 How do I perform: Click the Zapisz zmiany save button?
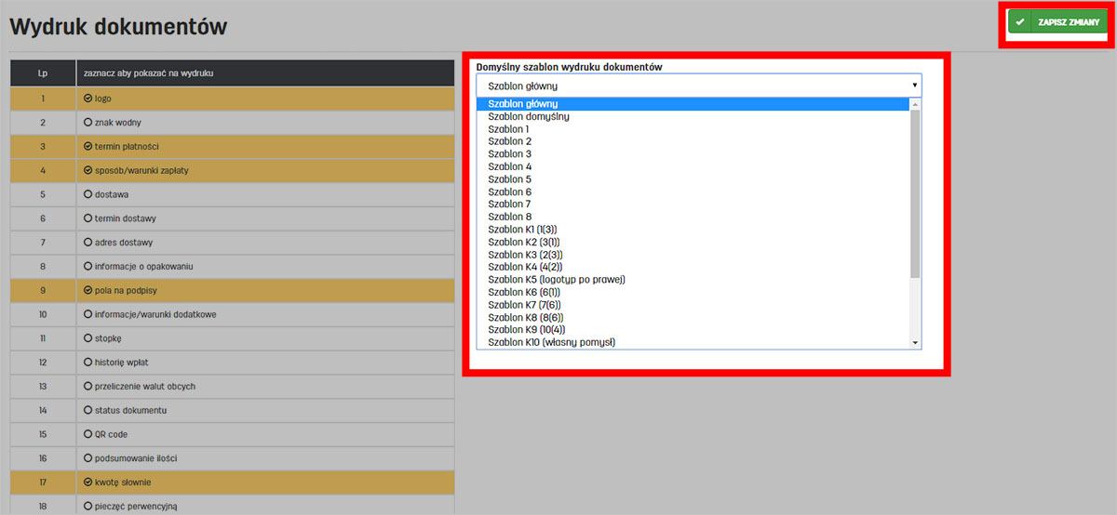point(1056,22)
